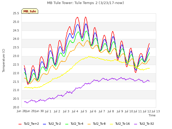
Task: Click the Tul2_Ts-4 legend label
Action: pos(77,124)
